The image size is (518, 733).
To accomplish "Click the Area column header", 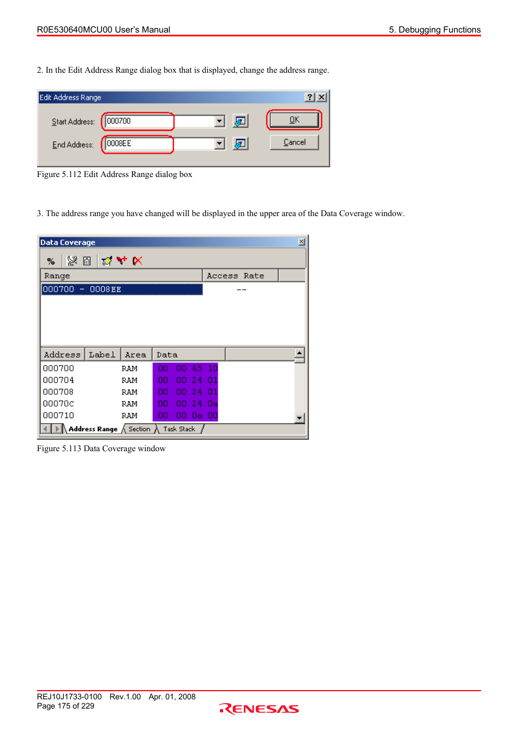I will [136, 355].
